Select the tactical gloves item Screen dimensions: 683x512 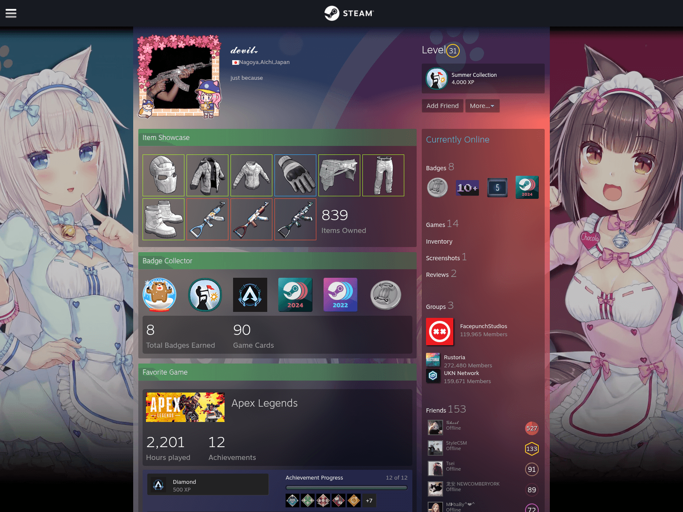click(295, 175)
